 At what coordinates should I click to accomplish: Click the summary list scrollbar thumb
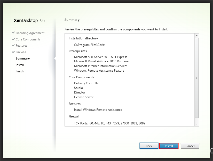(x=197, y=77)
